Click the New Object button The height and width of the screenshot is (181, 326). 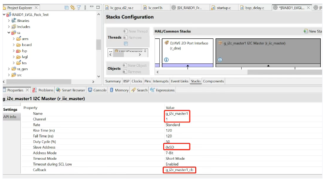[135, 65]
